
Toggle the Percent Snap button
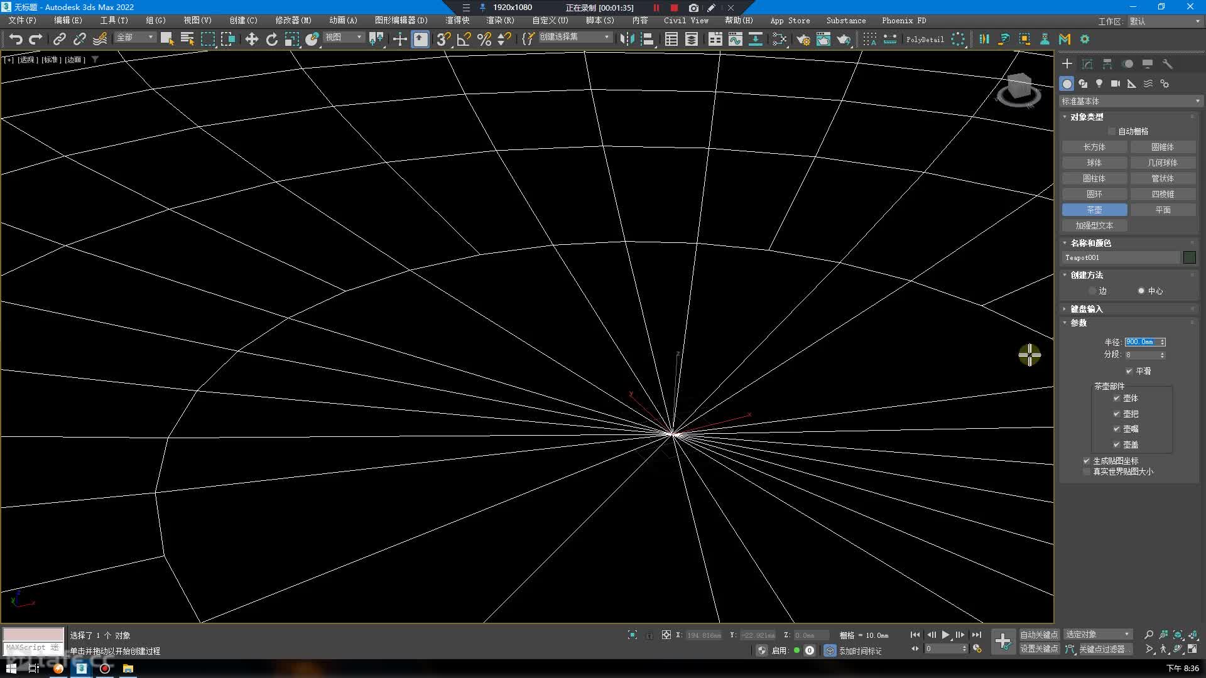pyautogui.click(x=484, y=39)
